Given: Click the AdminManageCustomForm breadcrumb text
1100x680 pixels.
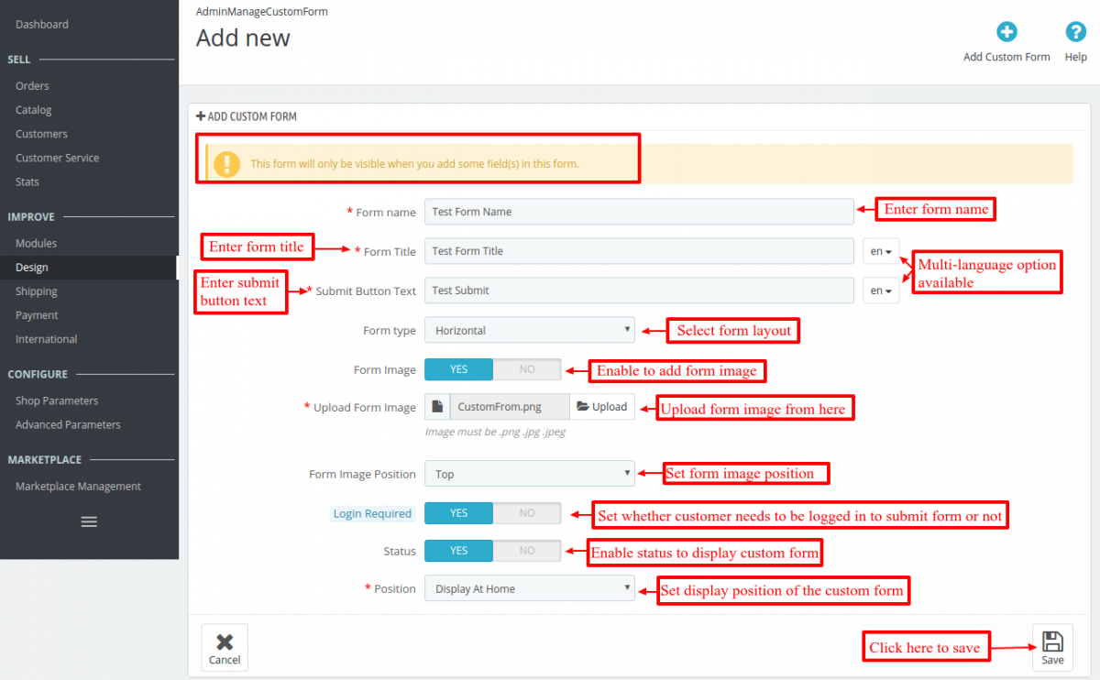Looking at the screenshot, I should click(262, 12).
